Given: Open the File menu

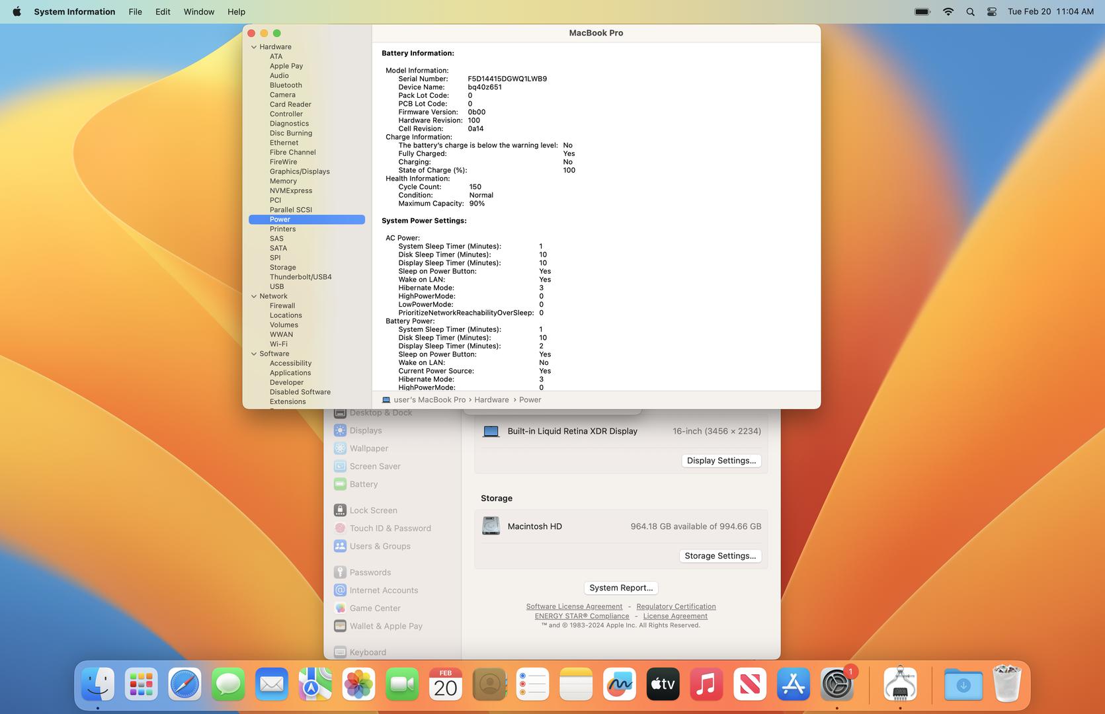Looking at the screenshot, I should (135, 12).
